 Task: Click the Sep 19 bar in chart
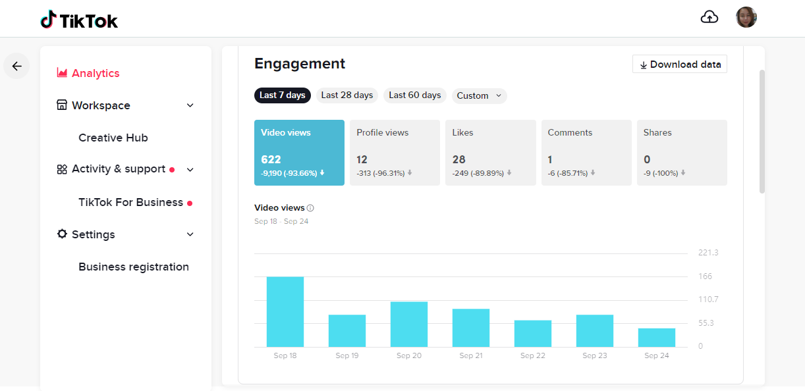click(x=347, y=331)
